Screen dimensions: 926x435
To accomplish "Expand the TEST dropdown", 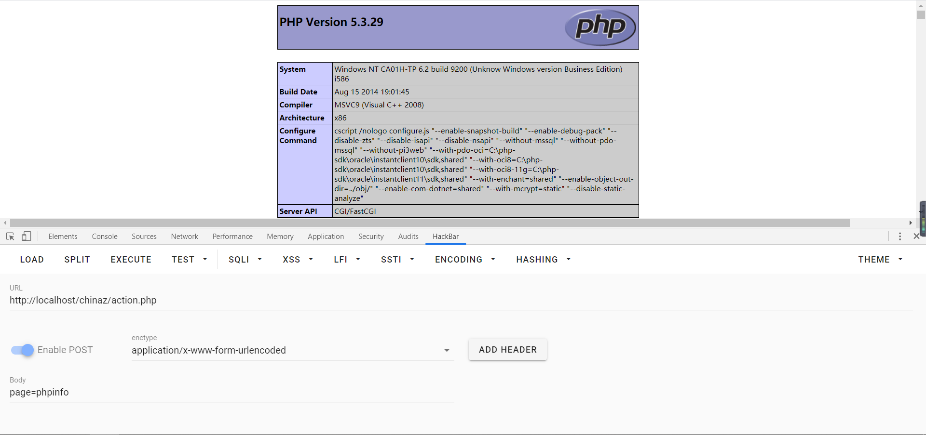I will pyautogui.click(x=190, y=260).
